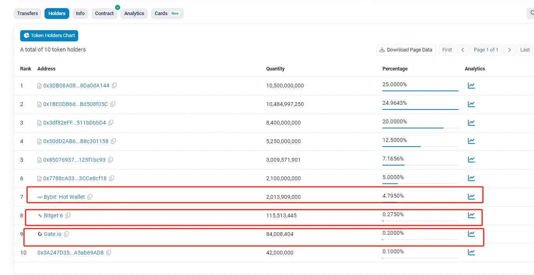534x275 pixels.
Task: Jump to Last page
Action: point(525,50)
